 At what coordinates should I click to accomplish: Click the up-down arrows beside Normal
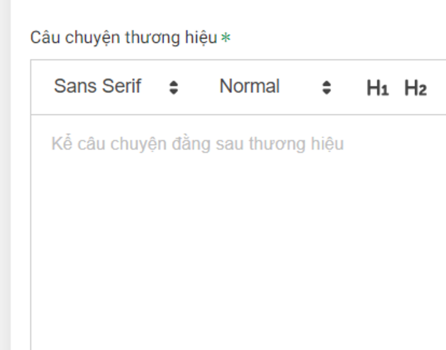click(x=326, y=88)
